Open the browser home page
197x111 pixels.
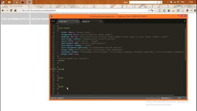(15, 10)
